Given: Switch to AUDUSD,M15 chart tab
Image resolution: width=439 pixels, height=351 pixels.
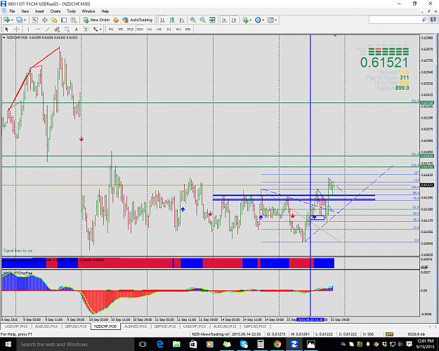Looking at the screenshot, I should (x=46, y=326).
